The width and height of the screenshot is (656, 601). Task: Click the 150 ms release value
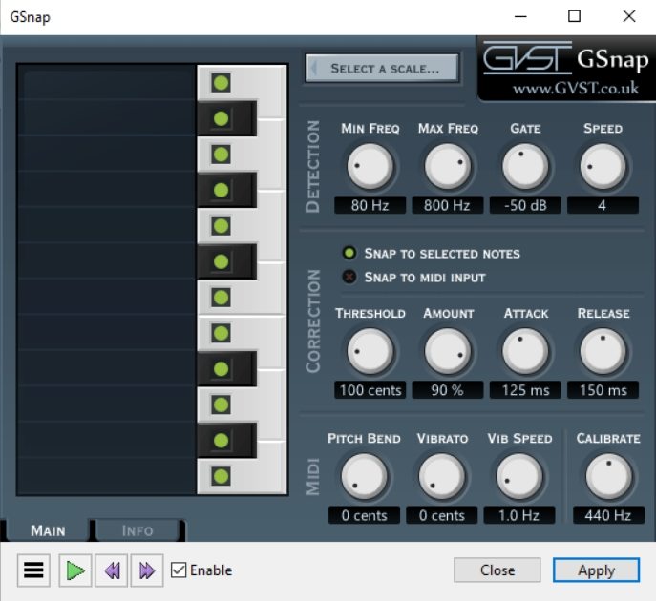603,390
